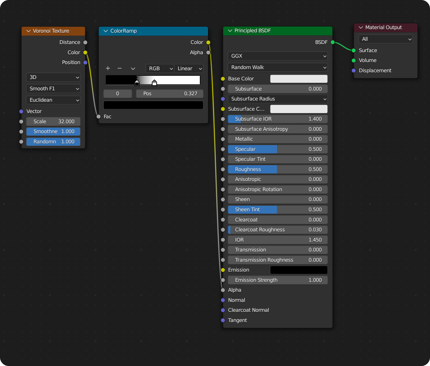
Task: Collapse the Principled BSDF node header
Action: (230, 31)
